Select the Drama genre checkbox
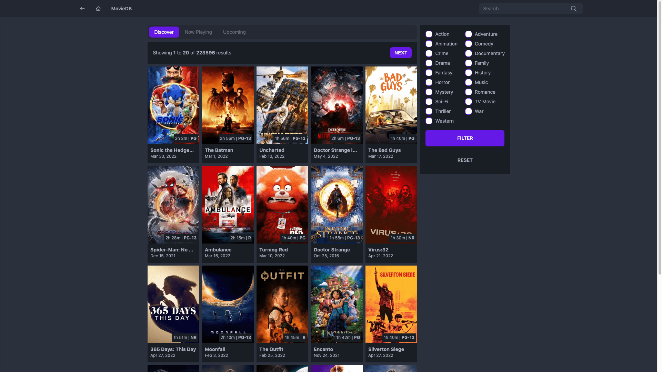Screen dimensions: 662x372 click(x=429, y=63)
